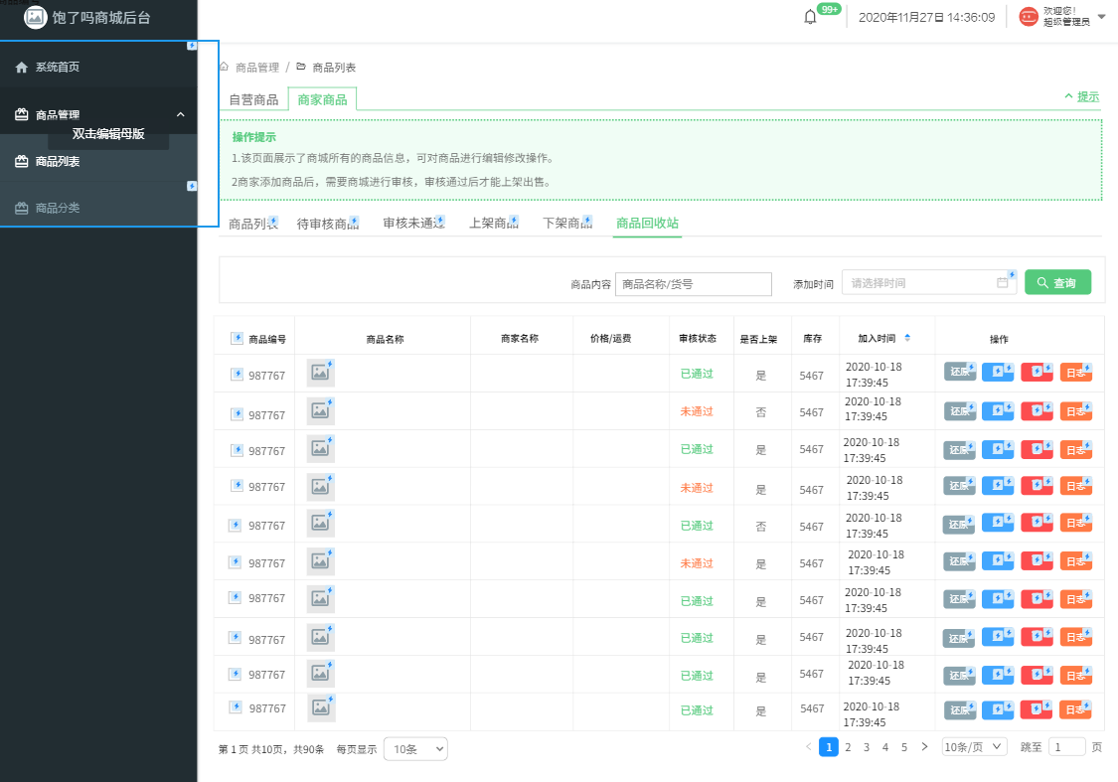
Task: Open the 下架商品 tab
Action: (567, 224)
